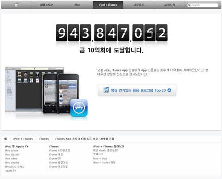This screenshot has height=179, width=222.
Task: Click the iPod + iTunes 알아보기 heading
Action: click(x=109, y=147)
